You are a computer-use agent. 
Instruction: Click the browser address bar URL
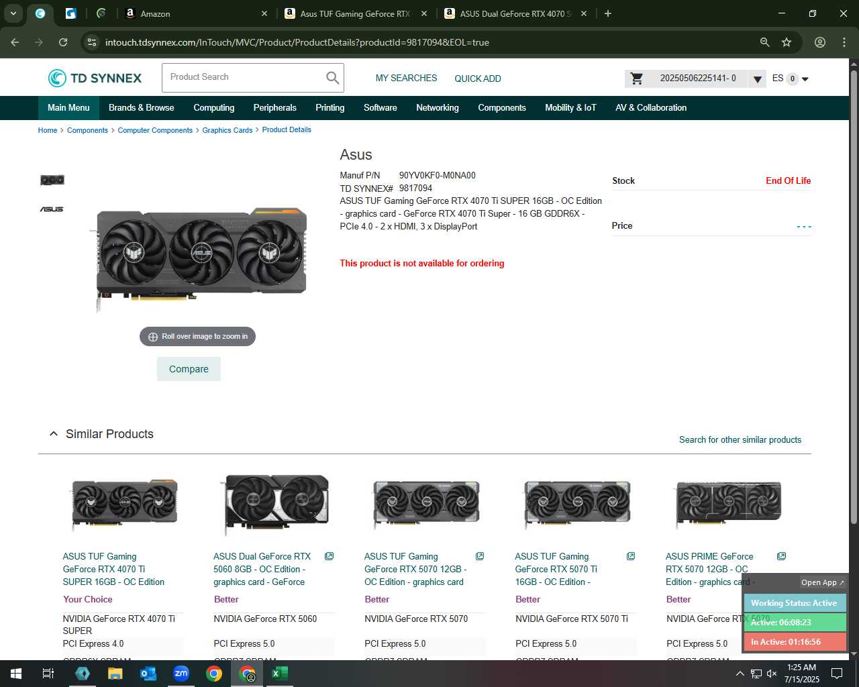pyautogui.click(x=297, y=42)
